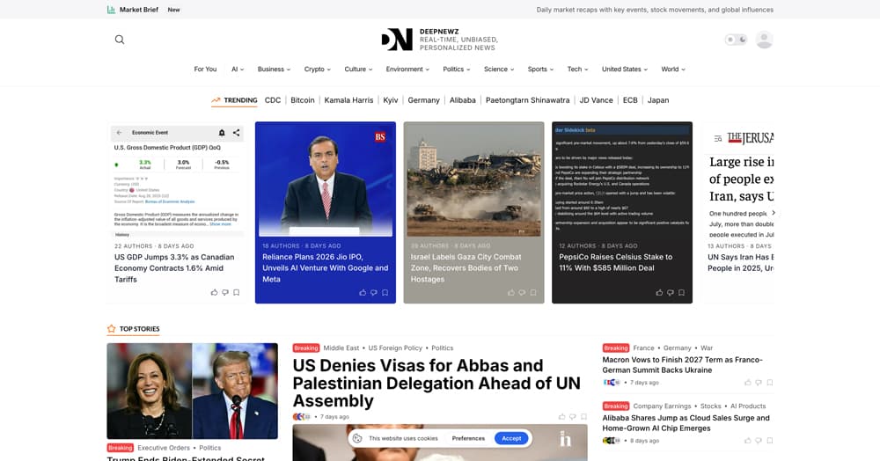
Task: Expand the Science dropdown
Action: (x=499, y=69)
